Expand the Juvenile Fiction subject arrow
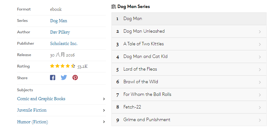 [x=104, y=110]
